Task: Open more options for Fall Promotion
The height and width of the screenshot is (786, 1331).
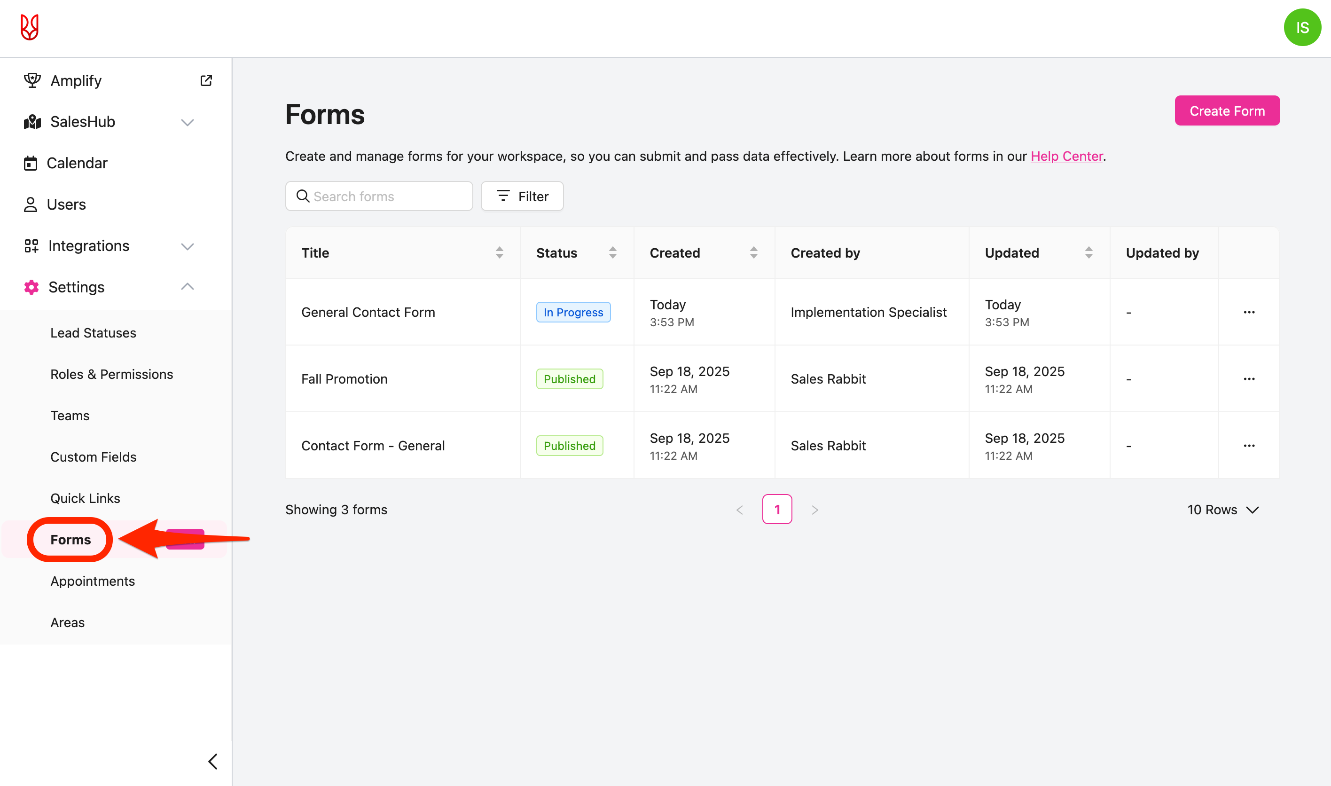Action: pos(1249,379)
